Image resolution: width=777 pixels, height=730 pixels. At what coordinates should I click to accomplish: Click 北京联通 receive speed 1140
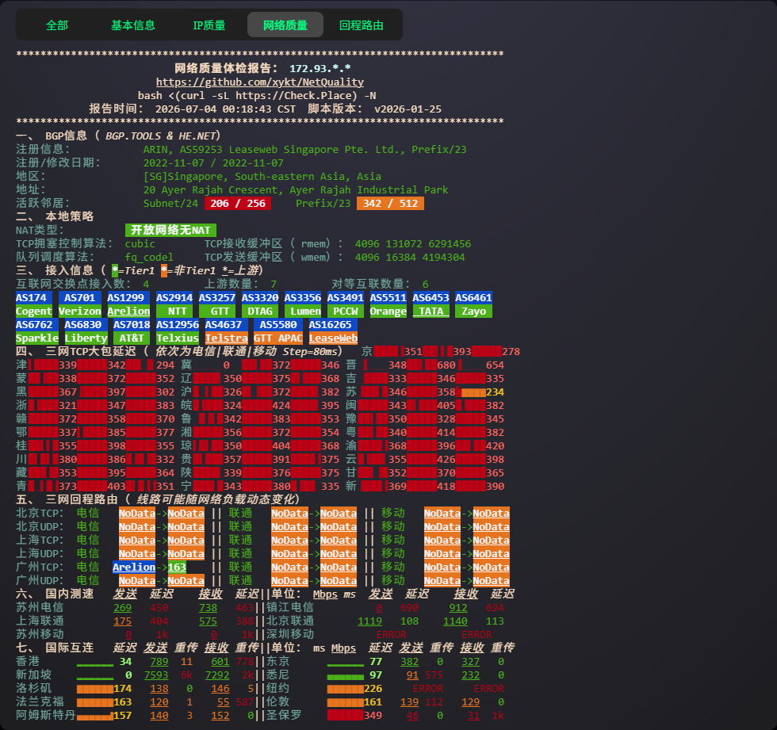(455, 621)
